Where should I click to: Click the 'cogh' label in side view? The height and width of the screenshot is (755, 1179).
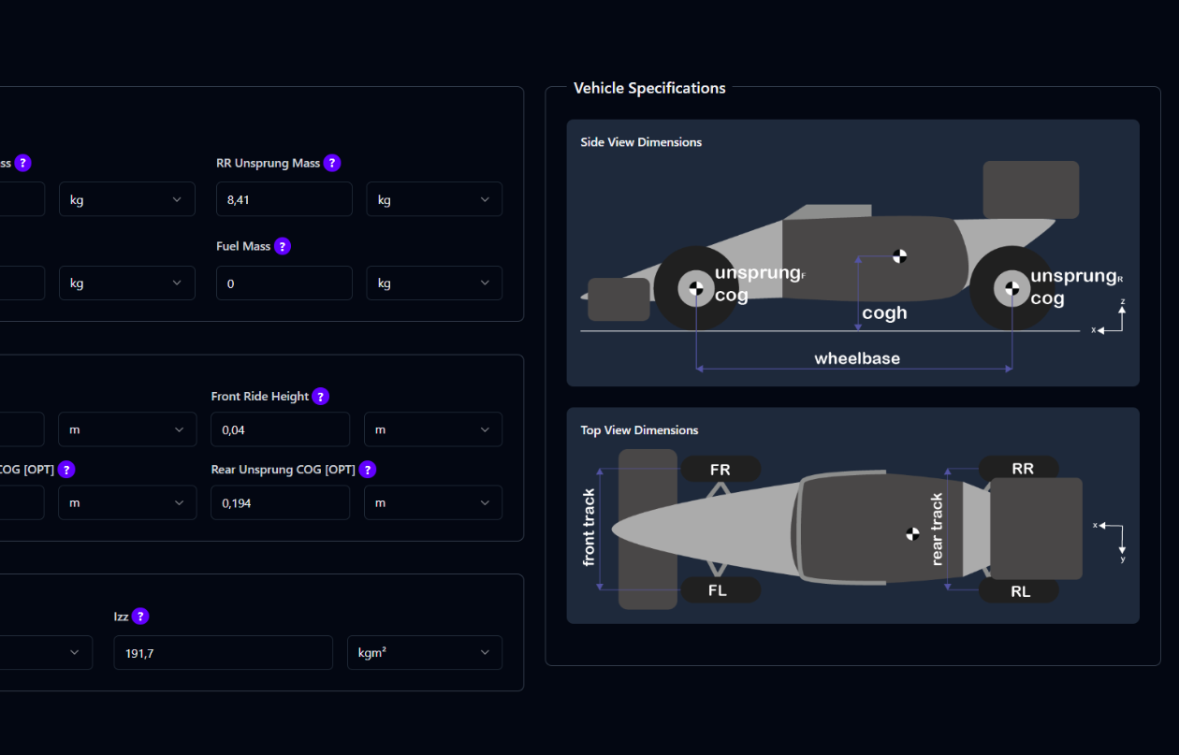pos(884,312)
